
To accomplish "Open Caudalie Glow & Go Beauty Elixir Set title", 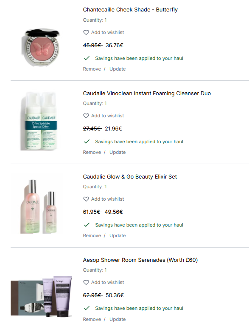I will 130,176.
